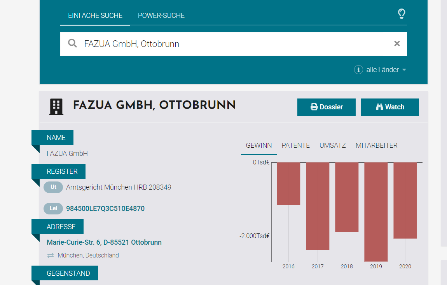The image size is (447, 285).
Task: Click the info icon beside alle Länder
Action: [358, 70]
